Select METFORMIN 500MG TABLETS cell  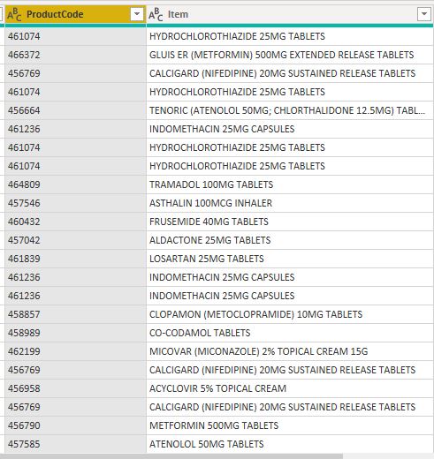click(x=290, y=425)
